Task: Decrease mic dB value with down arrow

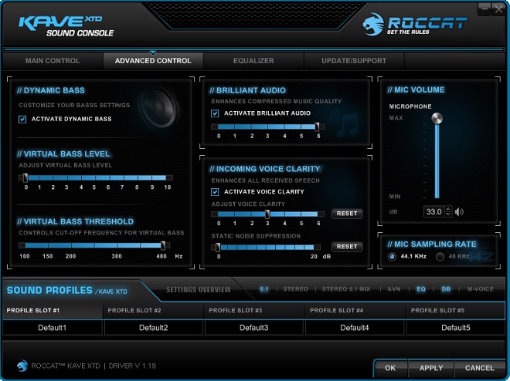Action: [448, 214]
